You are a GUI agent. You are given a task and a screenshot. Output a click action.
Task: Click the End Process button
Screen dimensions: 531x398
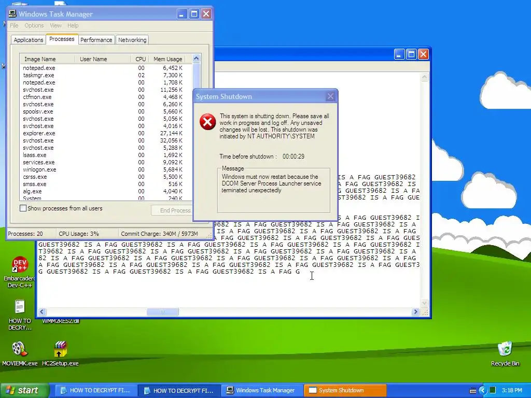(172, 210)
